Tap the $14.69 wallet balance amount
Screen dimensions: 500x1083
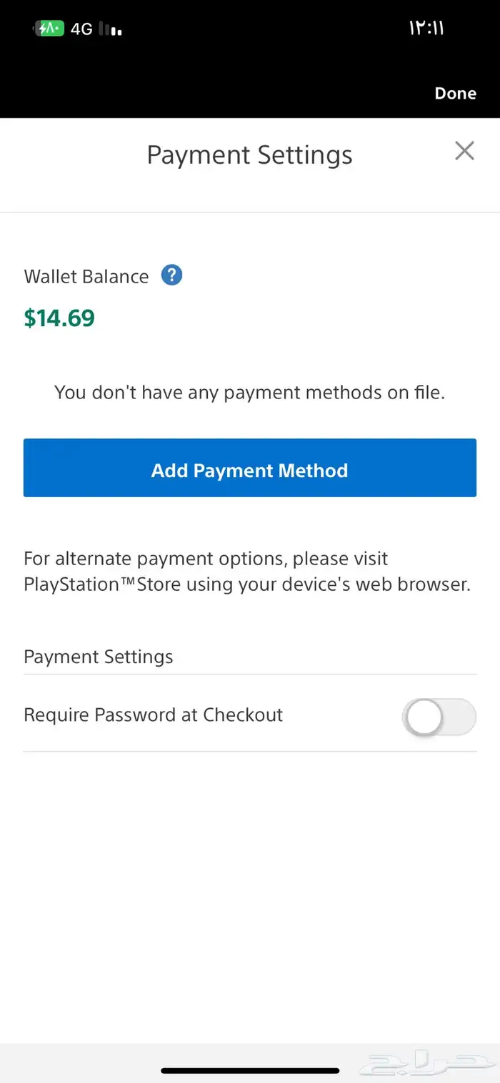(x=59, y=318)
